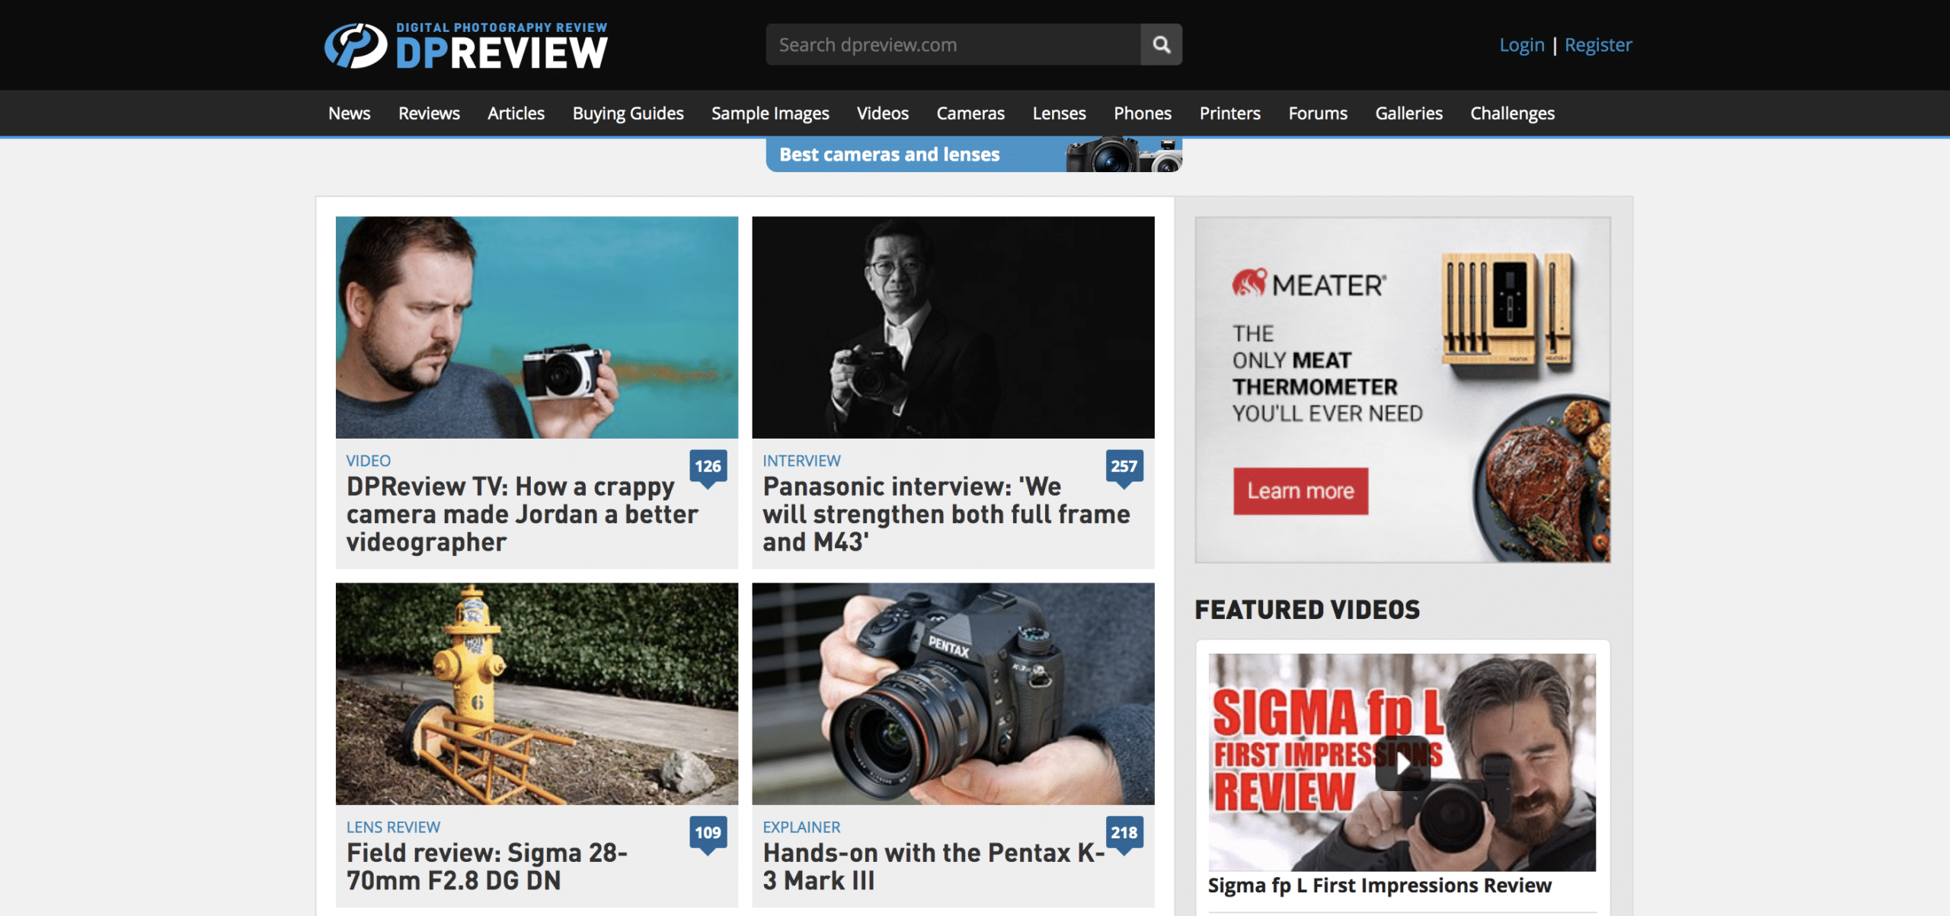Click the Login link
Image resolution: width=1950 pixels, height=916 pixels.
tap(1522, 45)
